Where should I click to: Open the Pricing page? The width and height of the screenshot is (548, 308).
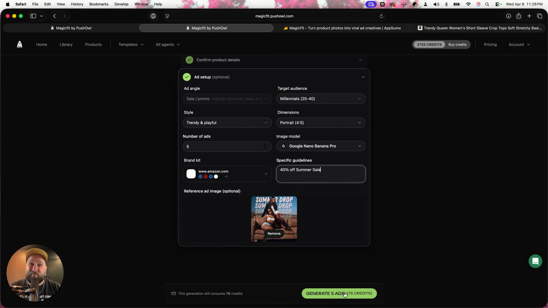490,44
